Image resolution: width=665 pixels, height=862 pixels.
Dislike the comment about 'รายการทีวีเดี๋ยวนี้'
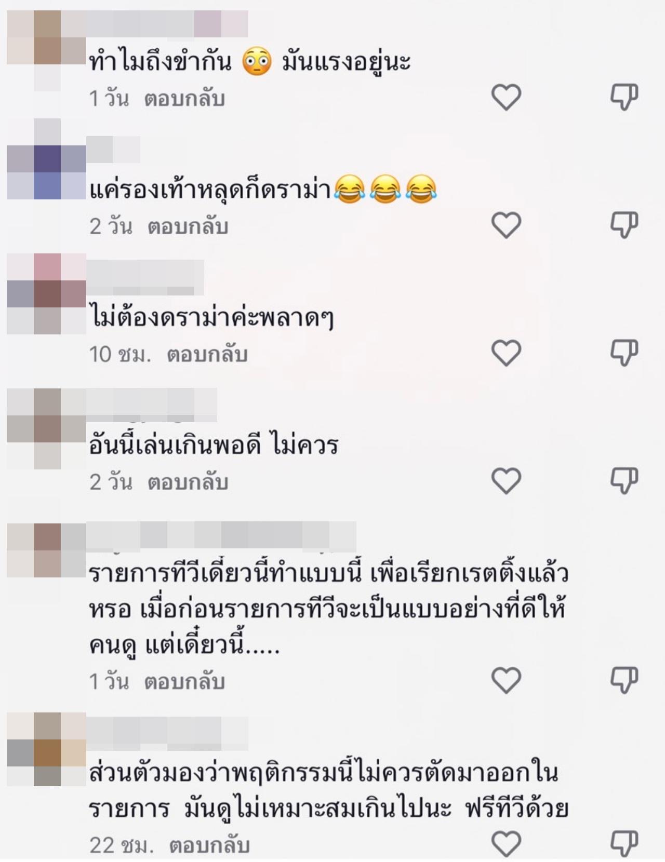click(624, 680)
